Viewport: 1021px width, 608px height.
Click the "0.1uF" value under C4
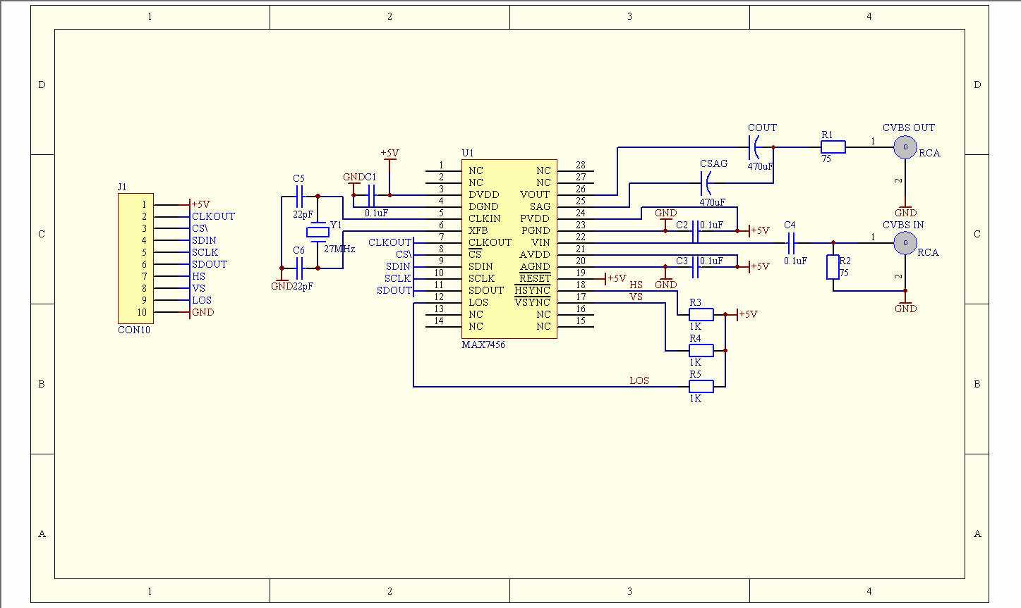pos(795,261)
